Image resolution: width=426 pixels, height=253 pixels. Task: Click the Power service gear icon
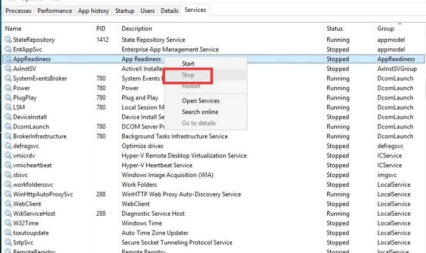click(x=8, y=88)
